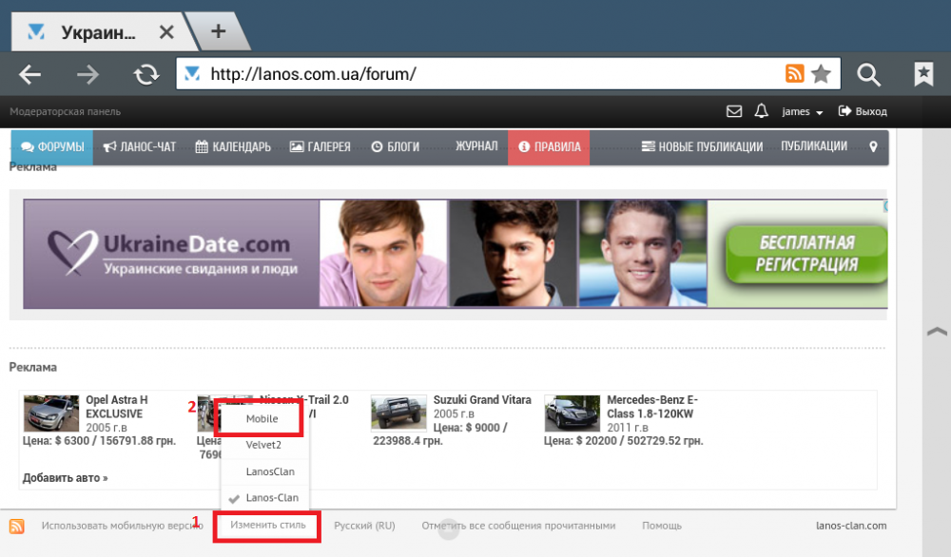Select Velvet2 style option
Viewport: 951px width, 557px height.
click(x=263, y=445)
